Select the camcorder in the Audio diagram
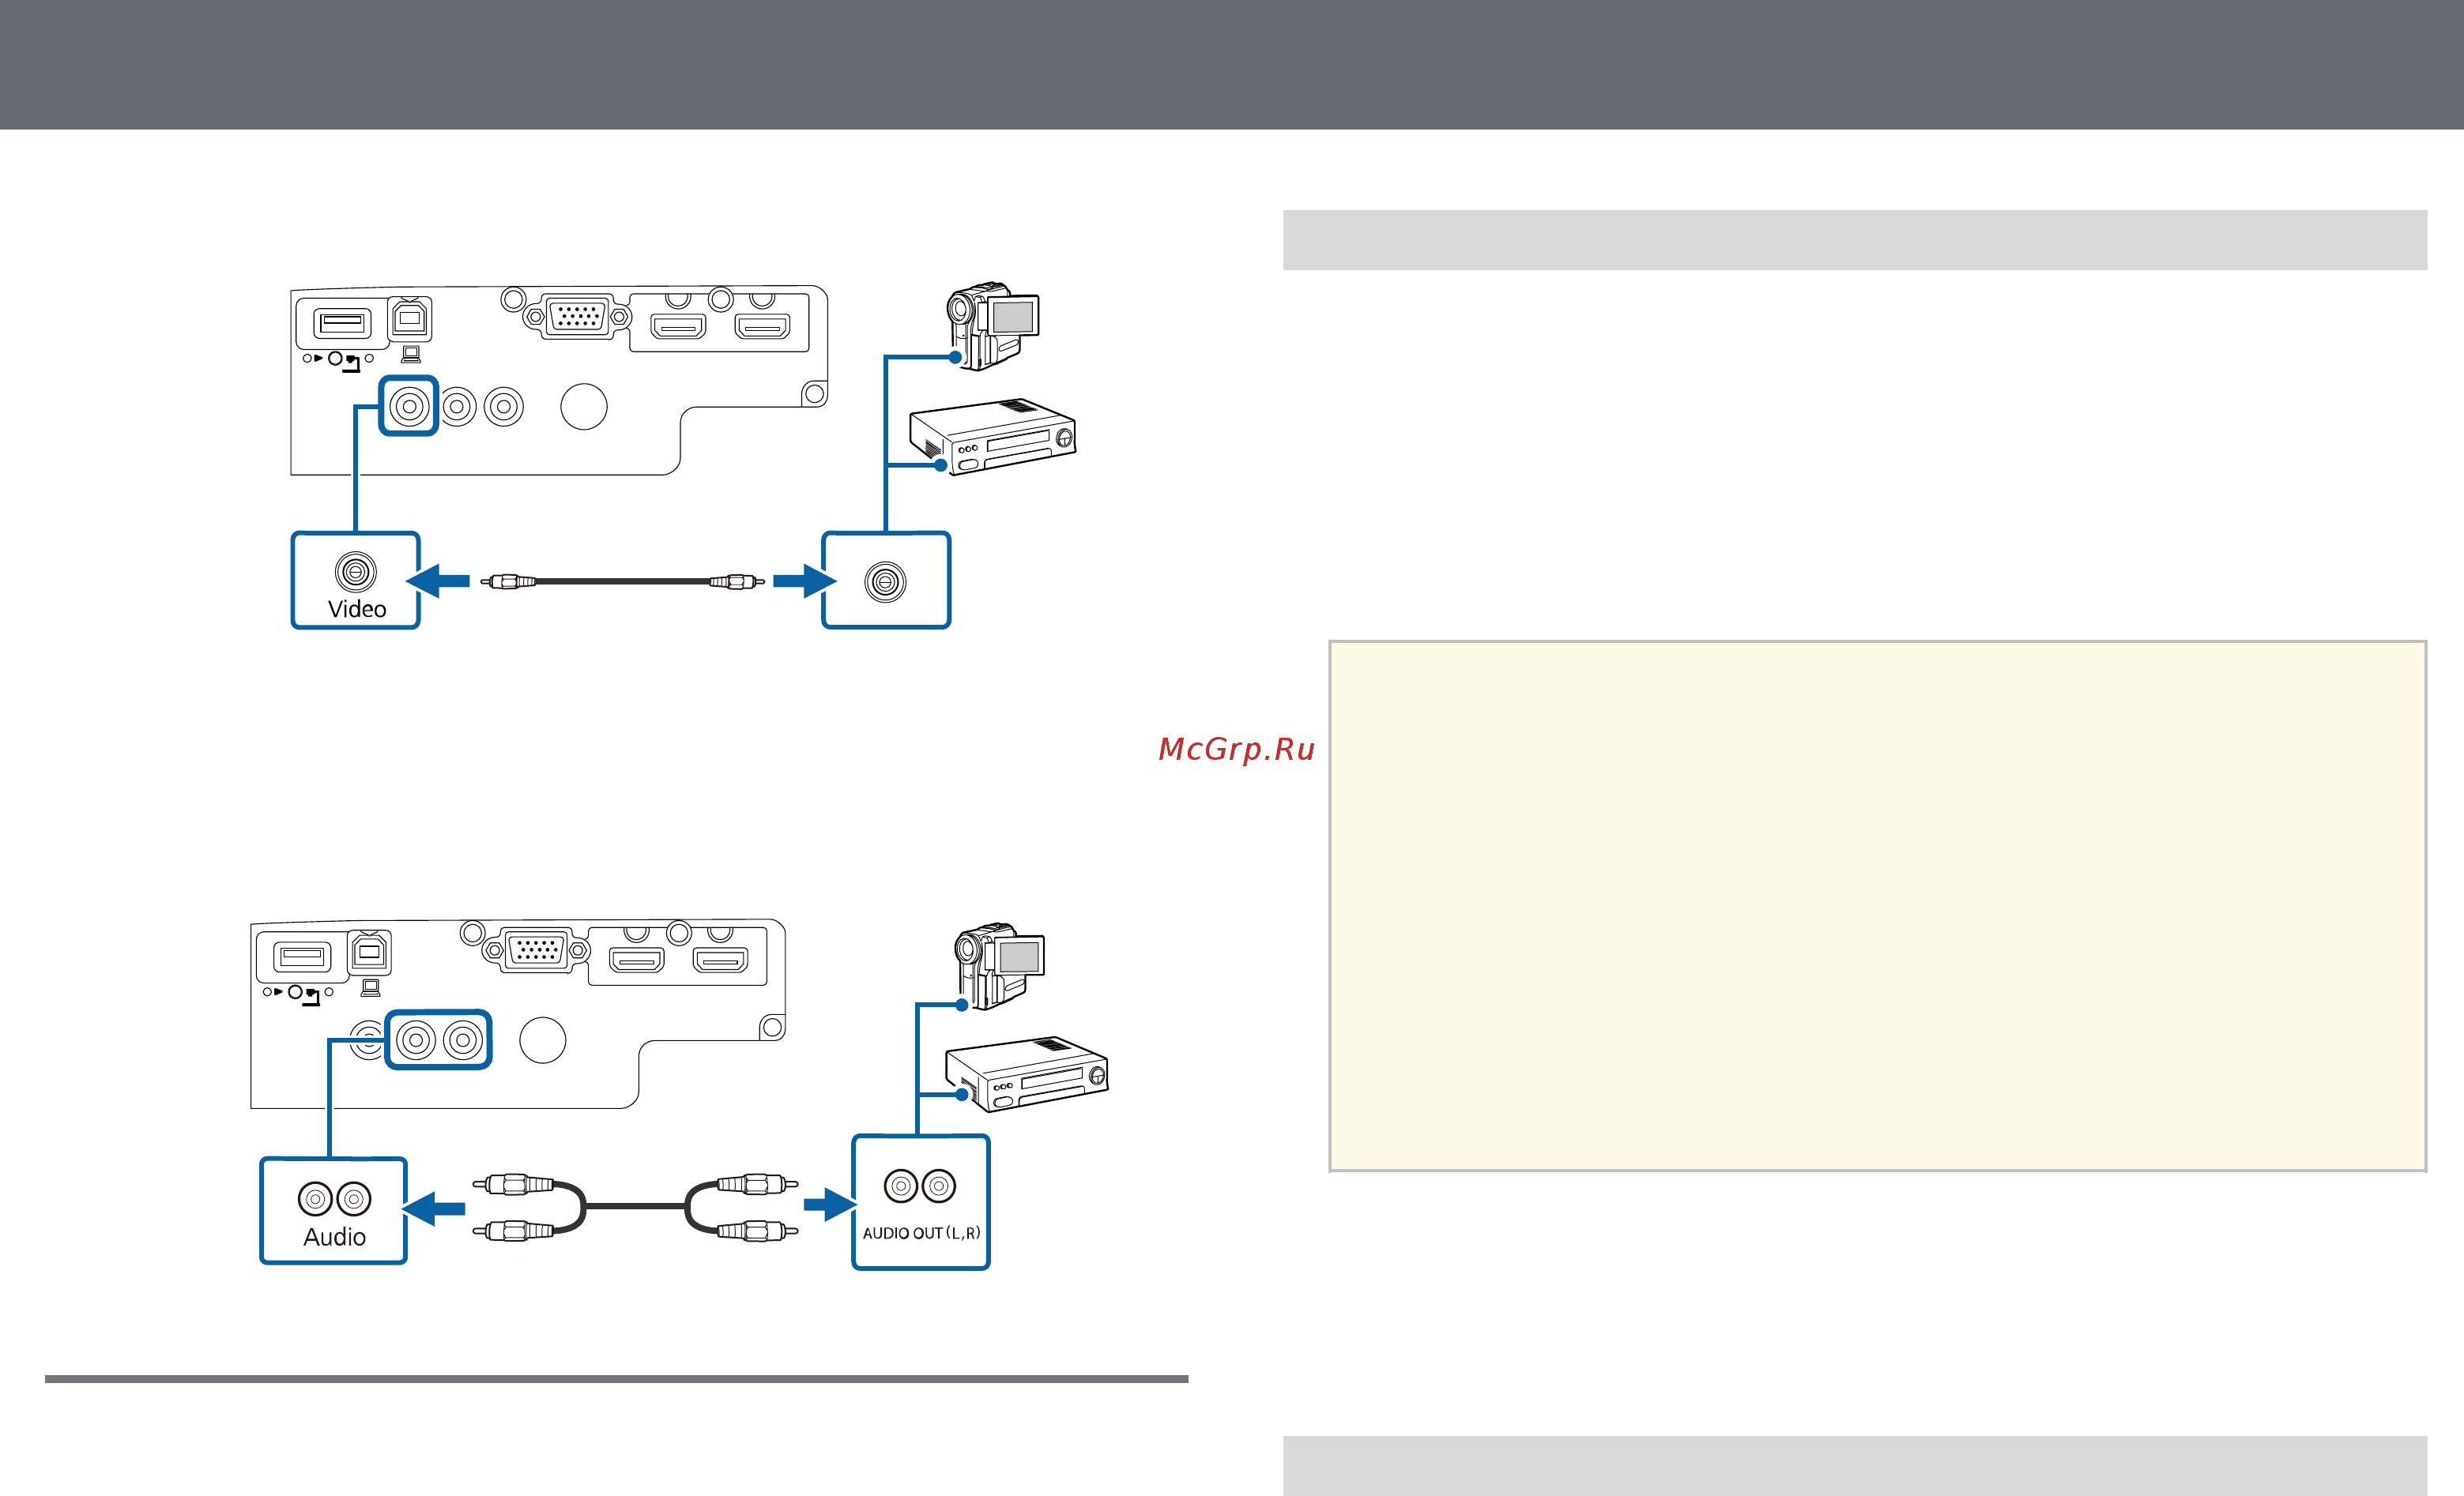The height and width of the screenshot is (1496, 2464). (x=998, y=968)
